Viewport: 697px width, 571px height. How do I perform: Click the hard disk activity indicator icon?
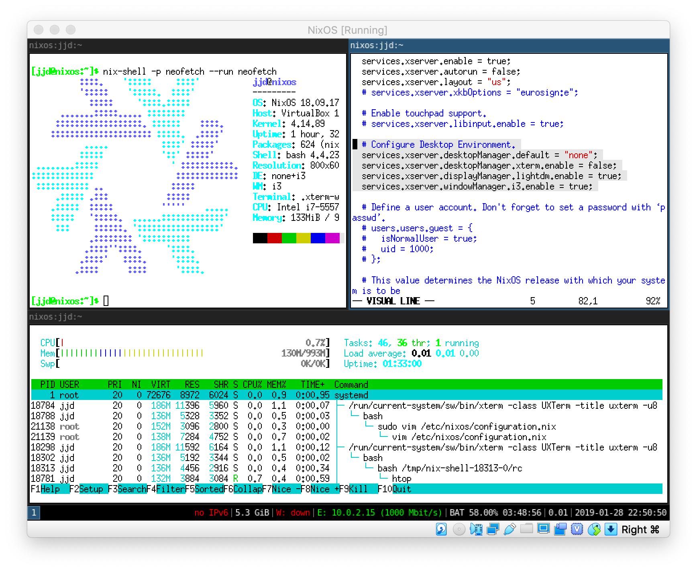click(x=441, y=529)
